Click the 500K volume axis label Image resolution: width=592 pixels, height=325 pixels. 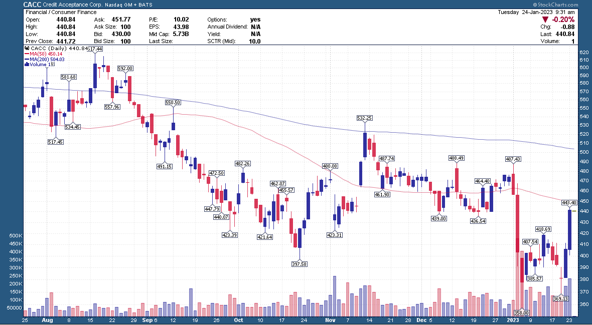[x=15, y=236]
